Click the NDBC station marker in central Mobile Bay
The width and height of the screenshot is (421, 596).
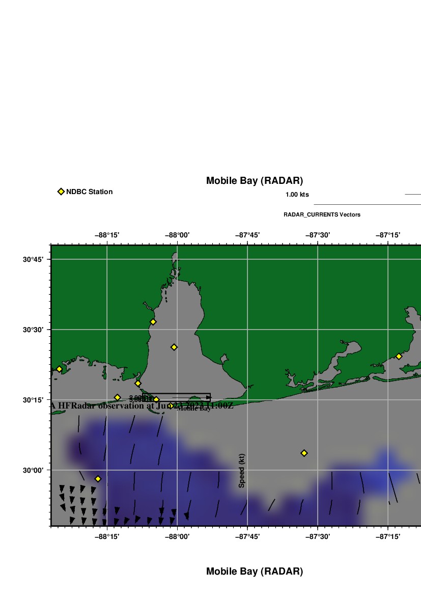(174, 347)
